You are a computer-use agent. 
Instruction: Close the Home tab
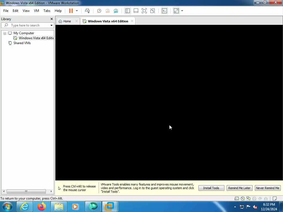pos(77,21)
